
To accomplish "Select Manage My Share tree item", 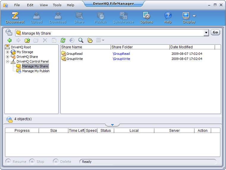I will pyautogui.click(x=35, y=66).
